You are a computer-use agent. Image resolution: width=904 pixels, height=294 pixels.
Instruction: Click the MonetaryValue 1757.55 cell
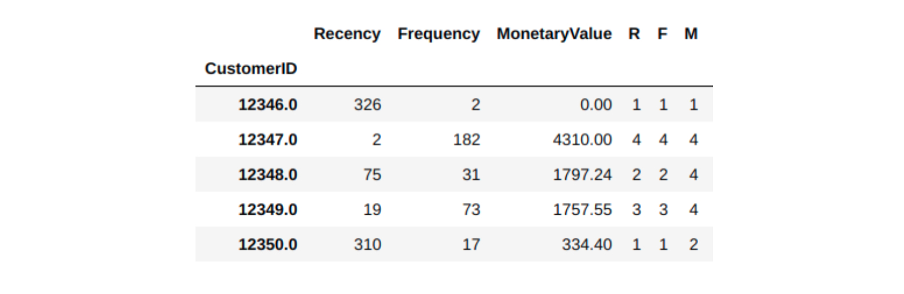582,209
